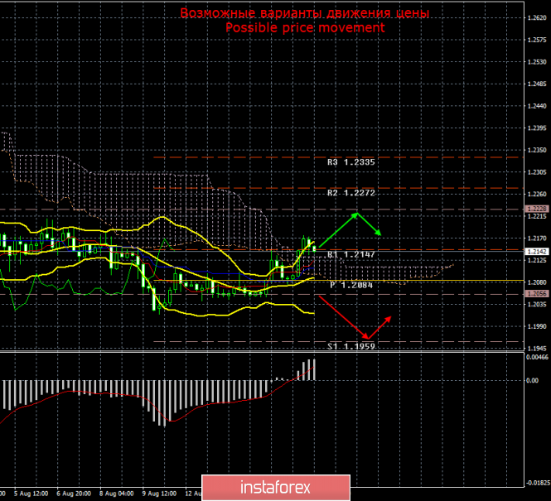551x501 pixels.
Task: Select the R3 1.2335 resistance label
Action: pos(352,162)
